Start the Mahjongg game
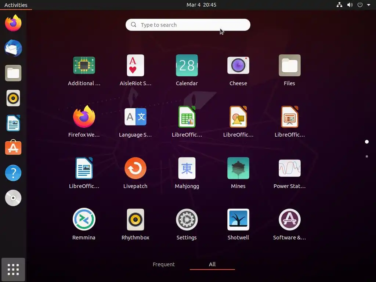The height and width of the screenshot is (282, 376). (x=187, y=168)
